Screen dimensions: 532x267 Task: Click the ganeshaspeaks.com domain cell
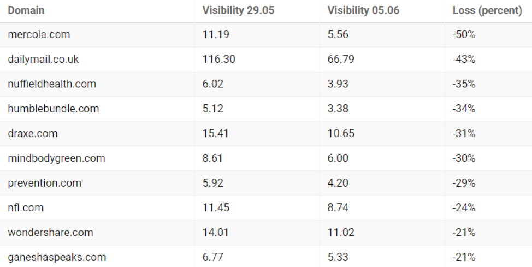coord(57,257)
